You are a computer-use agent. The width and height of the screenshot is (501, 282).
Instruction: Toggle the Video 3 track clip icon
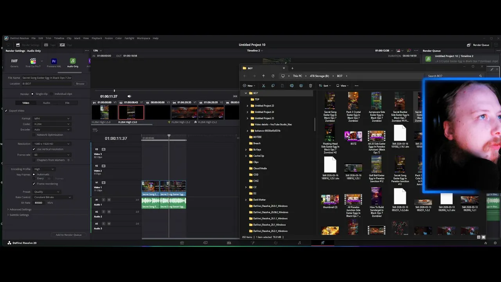(x=104, y=149)
